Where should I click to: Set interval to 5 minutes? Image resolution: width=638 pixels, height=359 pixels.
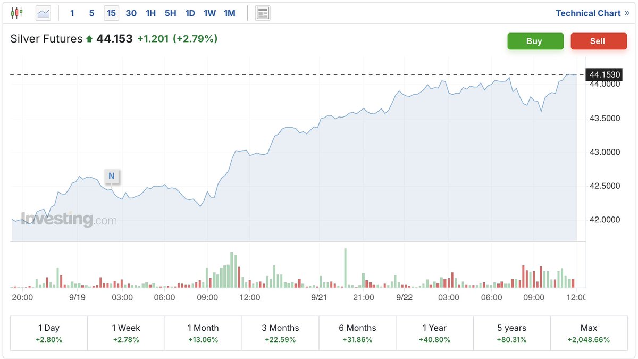[x=91, y=13]
